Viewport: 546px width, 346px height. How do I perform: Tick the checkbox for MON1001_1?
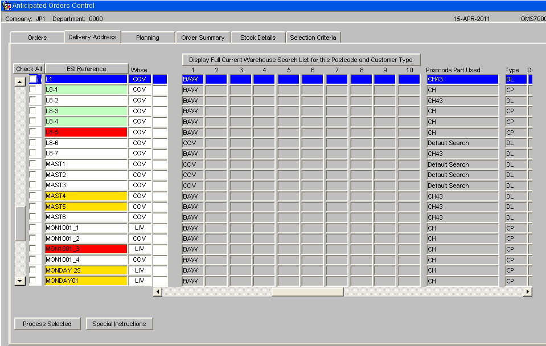tap(32, 228)
